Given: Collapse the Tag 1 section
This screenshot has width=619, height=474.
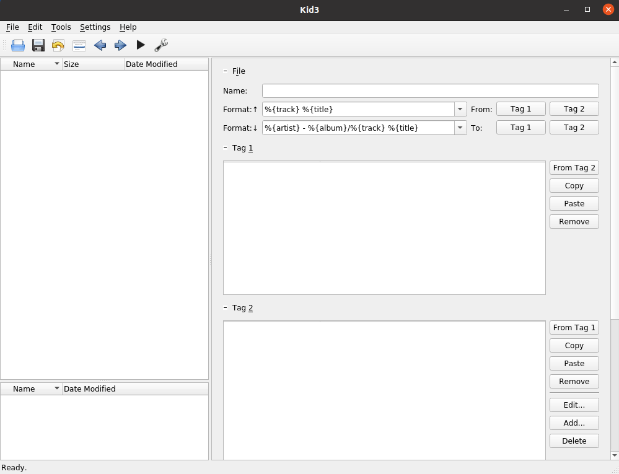Looking at the screenshot, I should pyautogui.click(x=225, y=148).
